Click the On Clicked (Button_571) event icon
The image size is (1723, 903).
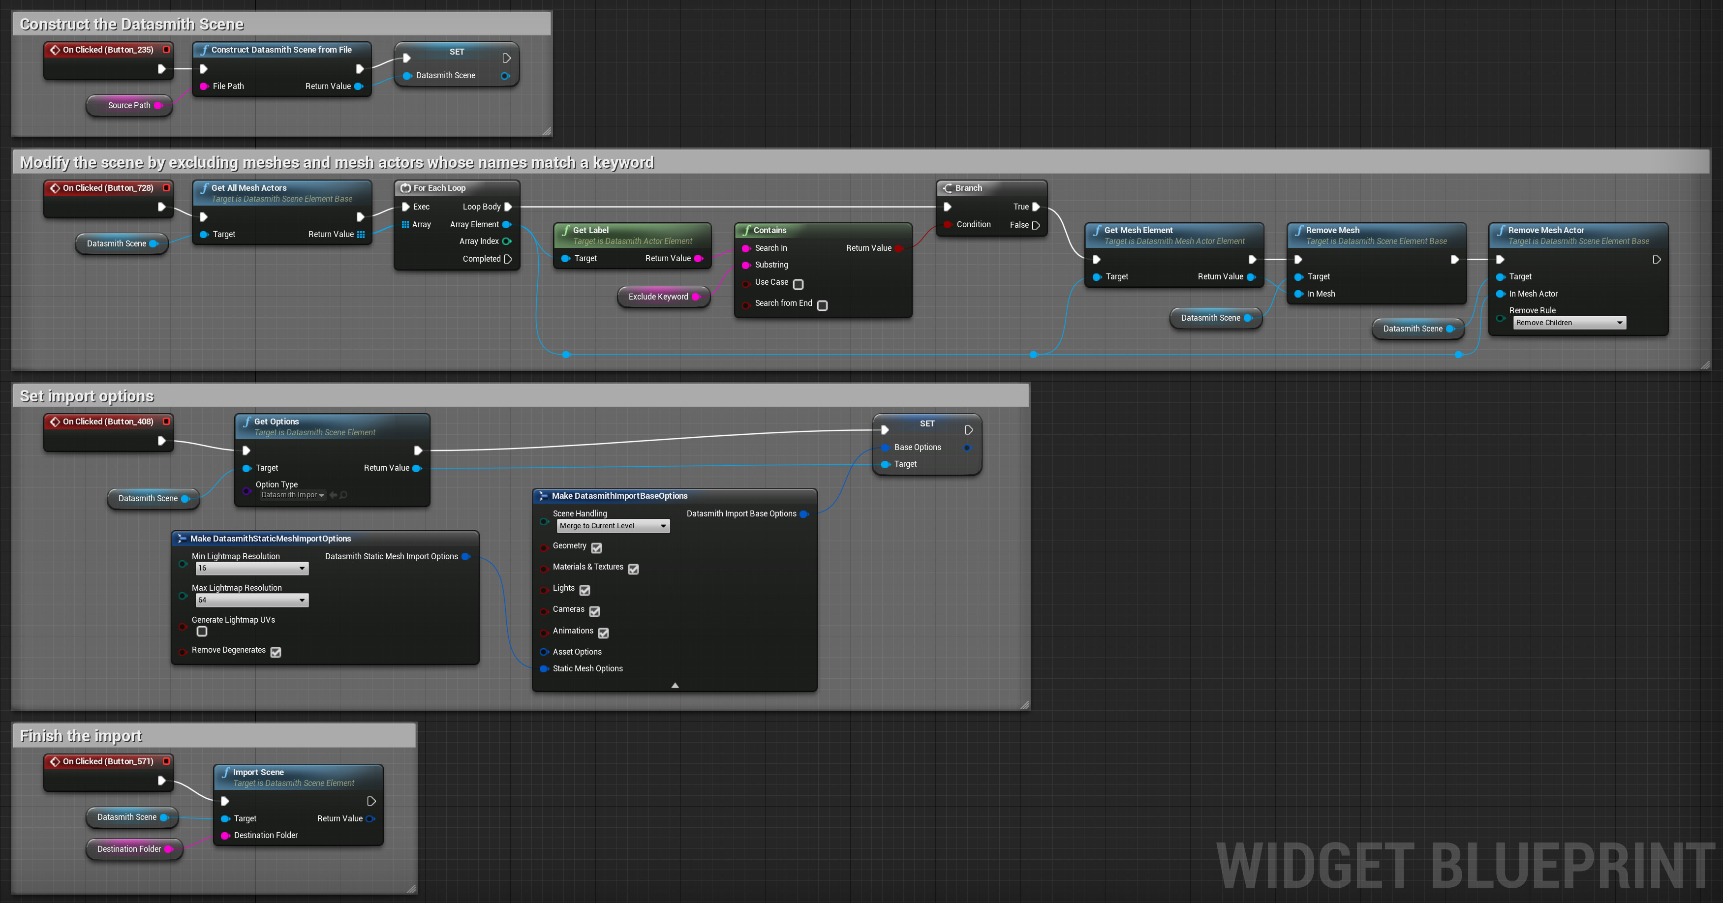(x=55, y=761)
